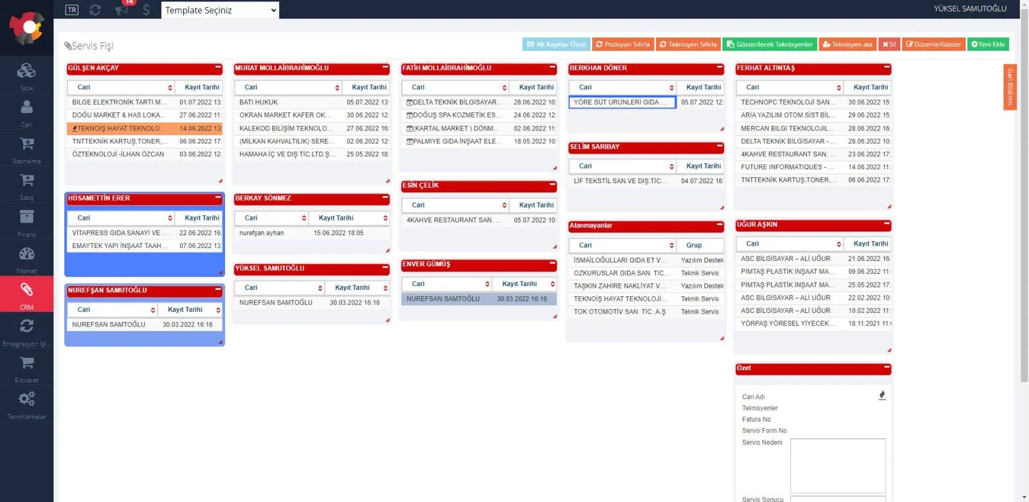Viewport: 1029px width, 502px height.
Task: Open the Template Seçiniz dropdown
Action: [x=221, y=10]
